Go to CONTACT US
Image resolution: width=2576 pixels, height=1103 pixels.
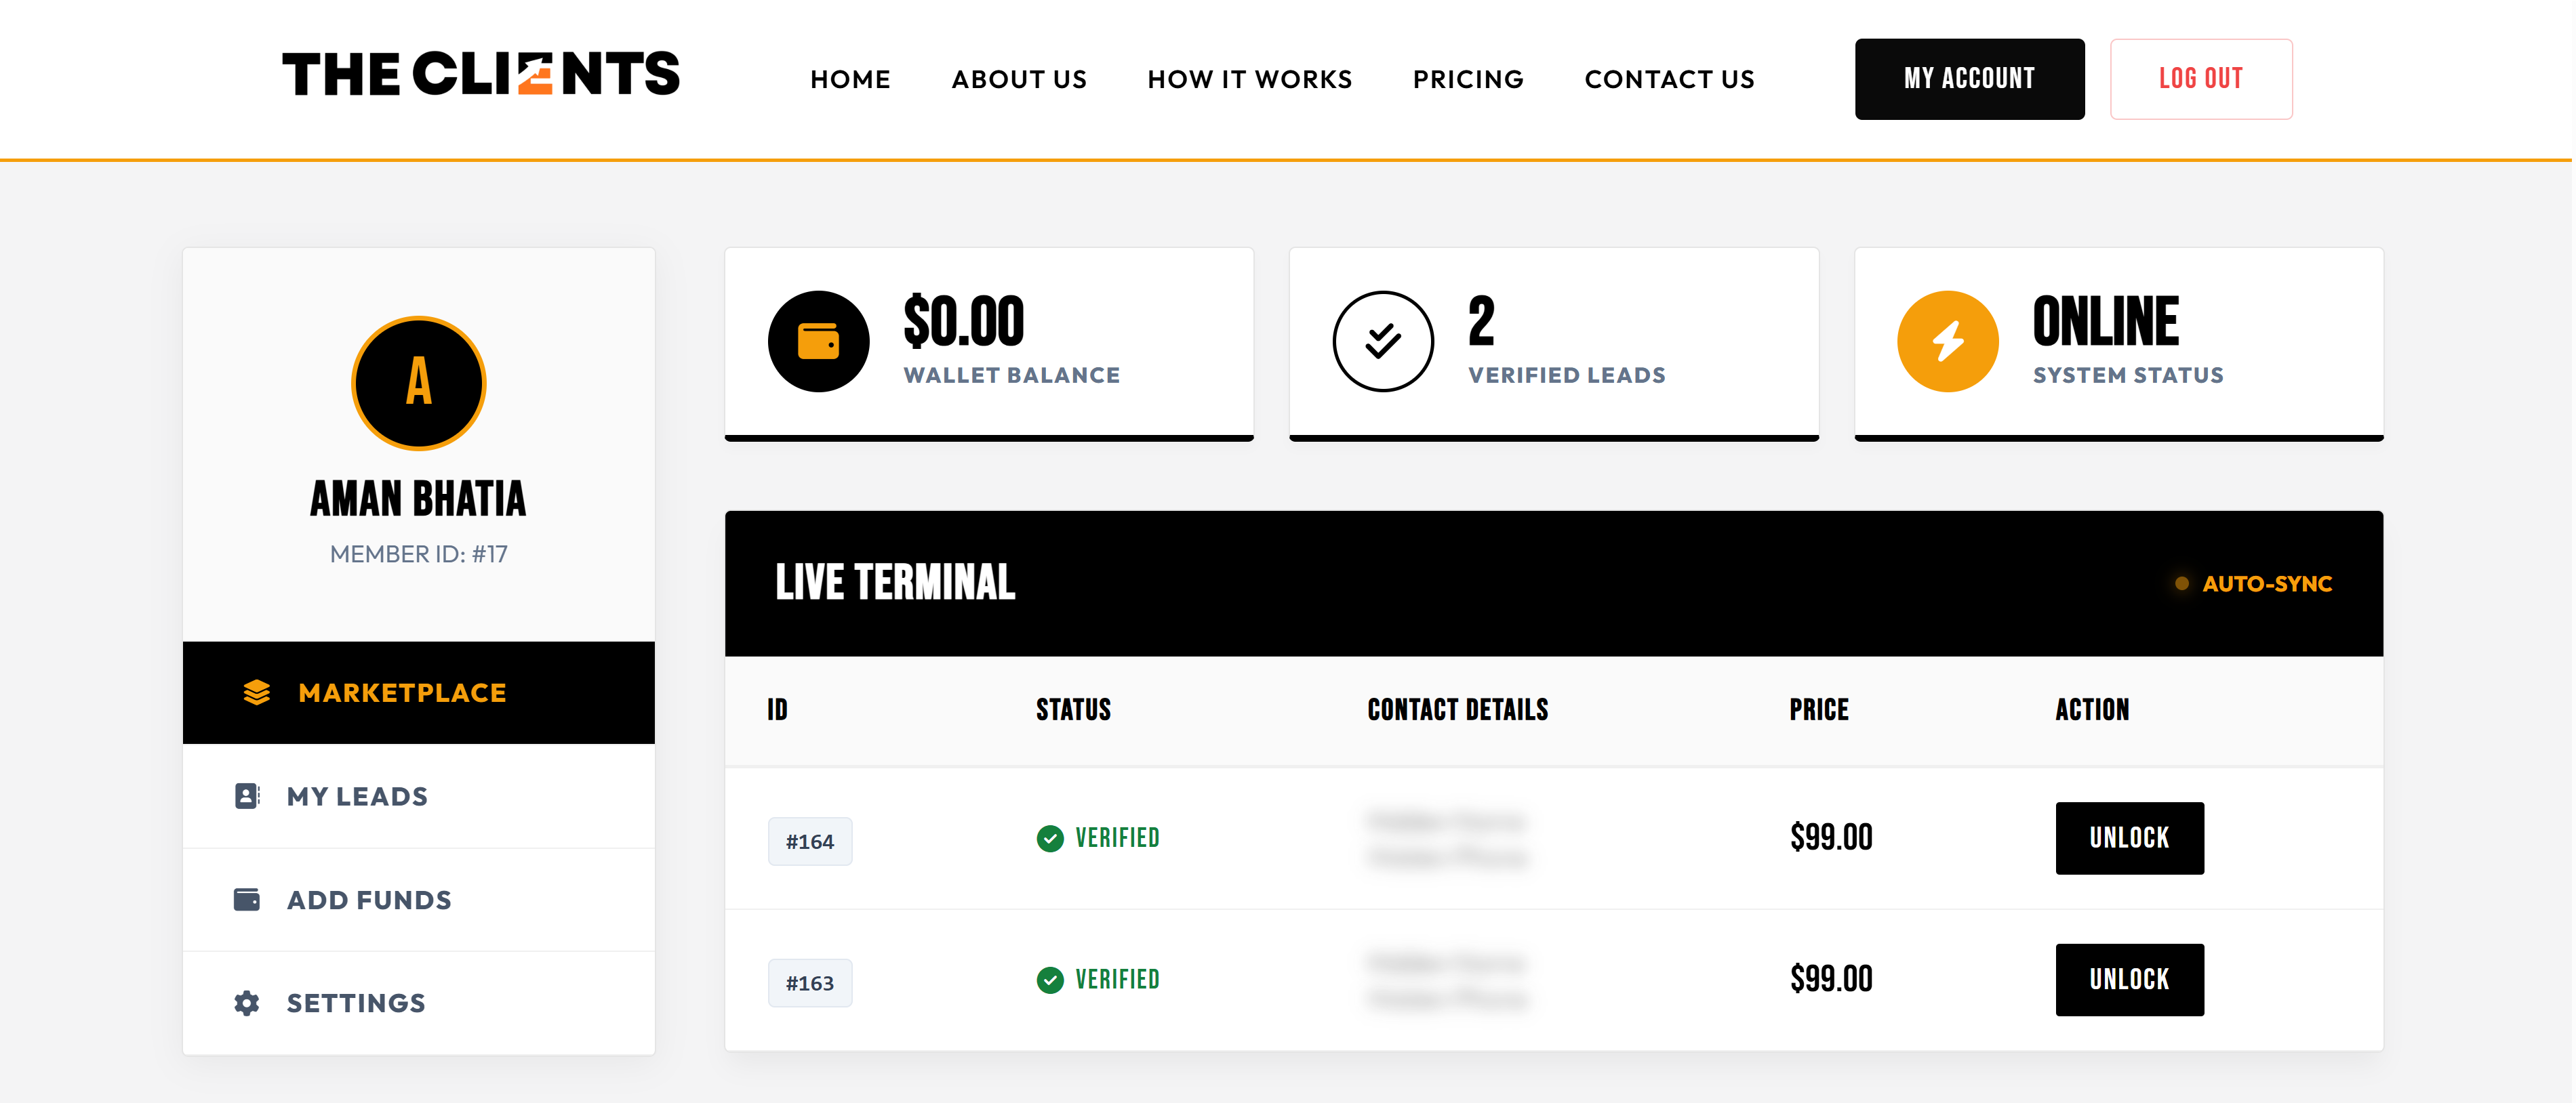coord(1669,79)
